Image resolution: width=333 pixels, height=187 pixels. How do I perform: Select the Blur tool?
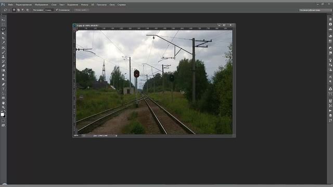(x=3, y=75)
